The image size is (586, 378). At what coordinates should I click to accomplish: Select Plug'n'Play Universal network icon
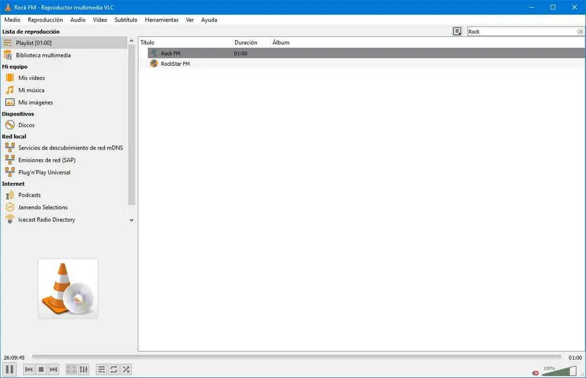click(10, 172)
